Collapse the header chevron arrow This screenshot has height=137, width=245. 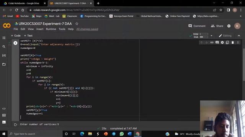(x=239, y=35)
